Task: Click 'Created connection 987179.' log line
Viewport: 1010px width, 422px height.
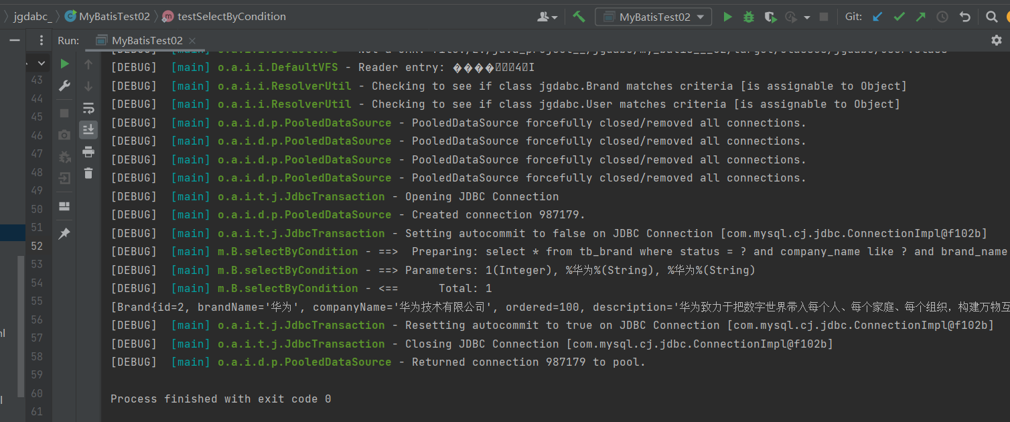Action: point(348,214)
